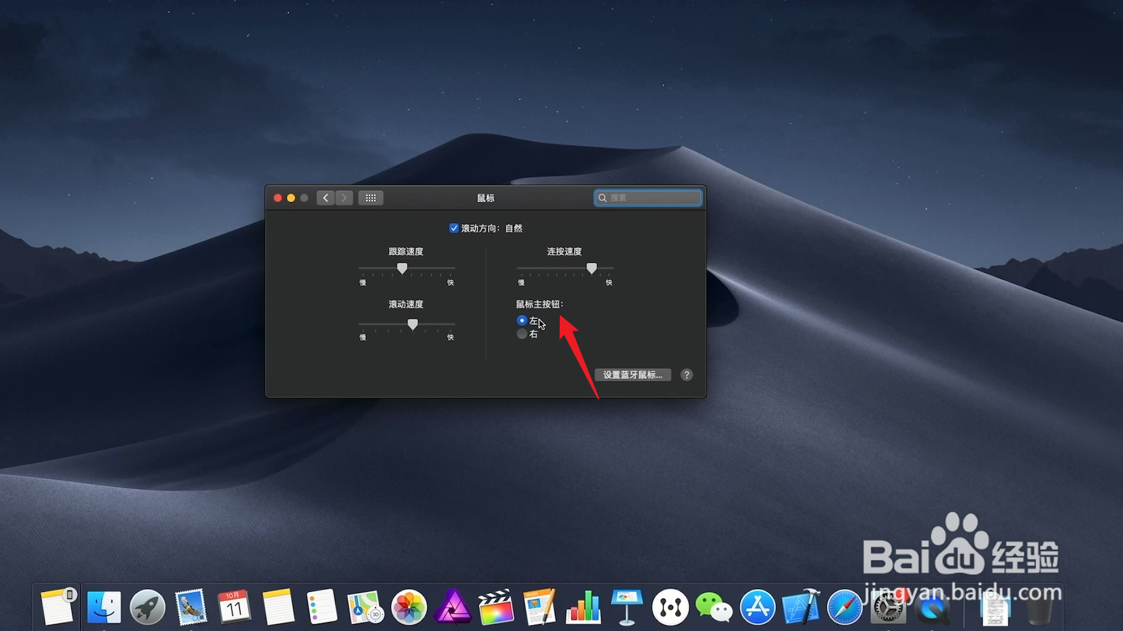Launch Final Cut Pro from the dock
This screenshot has height=631, width=1123.
click(x=496, y=607)
